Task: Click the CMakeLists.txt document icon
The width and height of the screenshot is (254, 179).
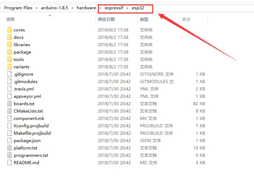Action: (x=10, y=111)
